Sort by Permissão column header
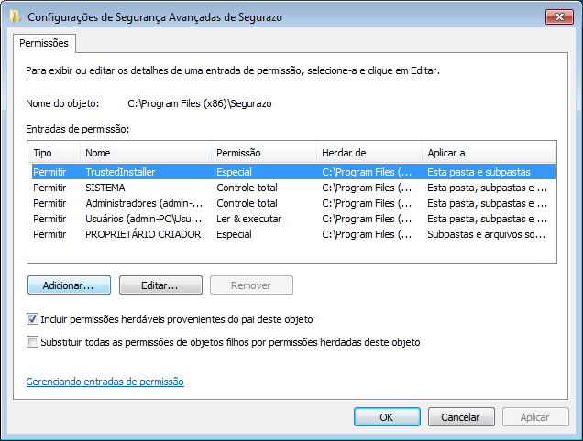Viewport: 583px width, 441px height. pos(264,153)
